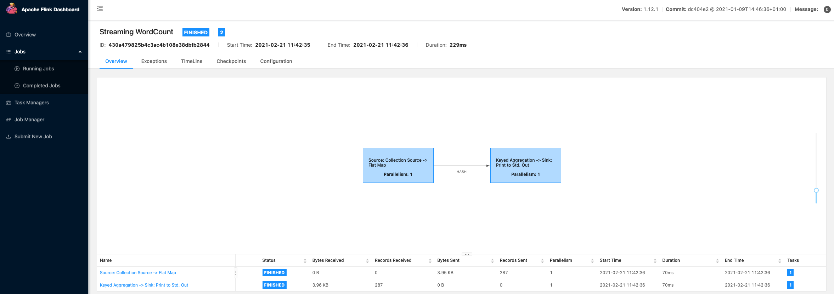The width and height of the screenshot is (834, 294).
Task: Sort table by Bytes Sent
Action: point(492,261)
